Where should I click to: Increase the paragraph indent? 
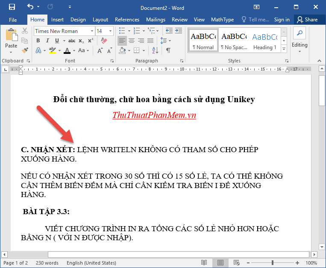click(x=179, y=31)
